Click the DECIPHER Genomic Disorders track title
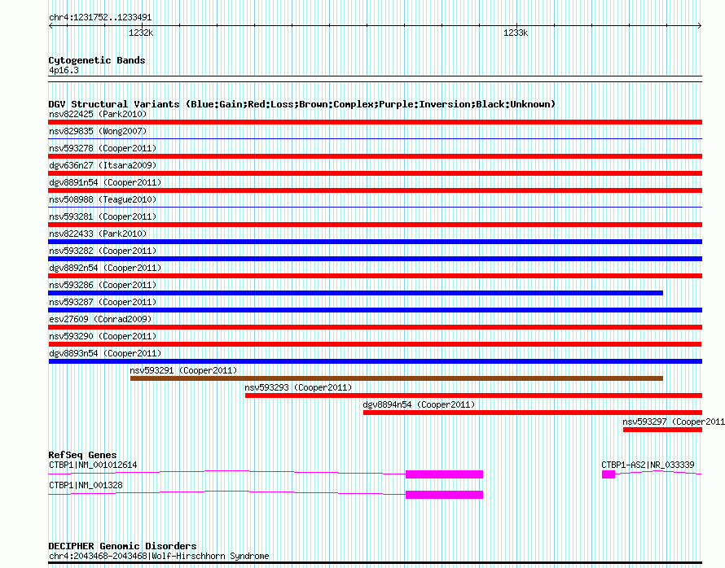 click(x=122, y=546)
